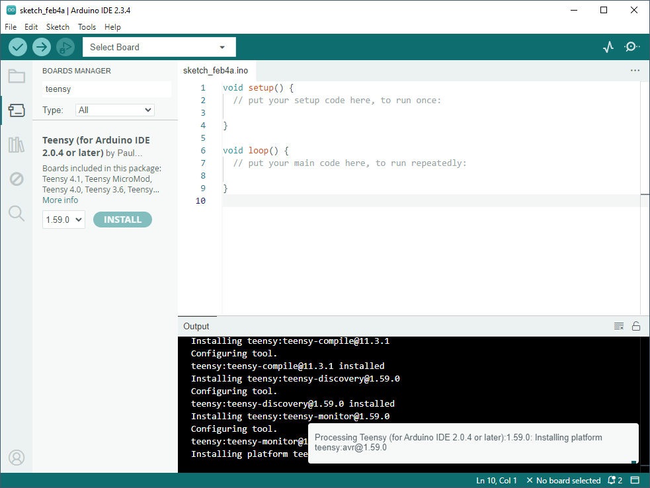
Task: Open the Serial Monitor
Action: click(631, 47)
